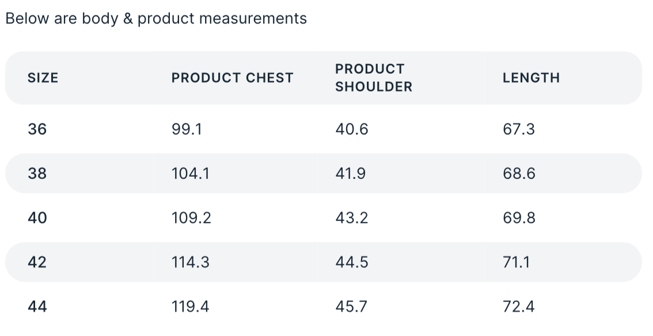The width and height of the screenshot is (653, 336).
Task: Click shoulder value 40.6
Action: pos(351,129)
